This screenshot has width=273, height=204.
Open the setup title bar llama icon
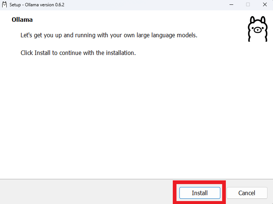4,4
